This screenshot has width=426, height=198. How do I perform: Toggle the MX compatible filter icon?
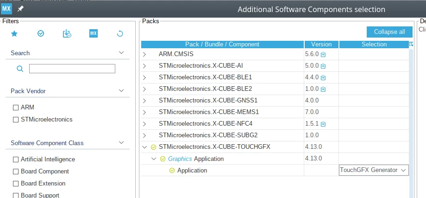[94, 33]
